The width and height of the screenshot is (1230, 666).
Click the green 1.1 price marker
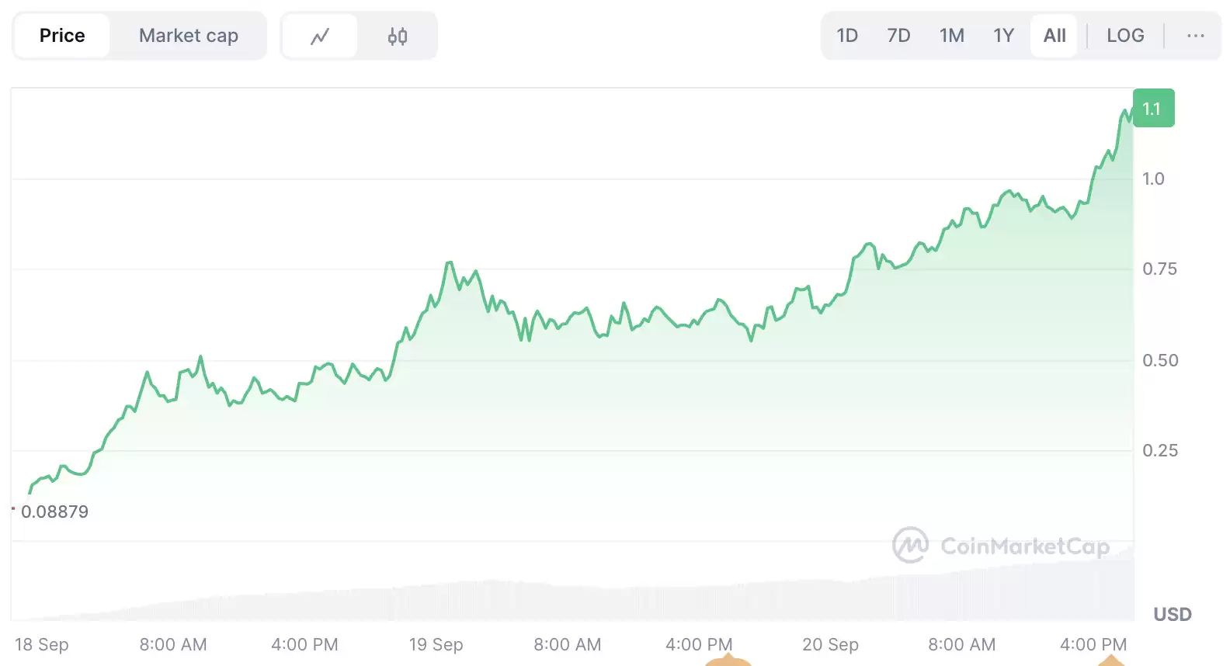1154,108
